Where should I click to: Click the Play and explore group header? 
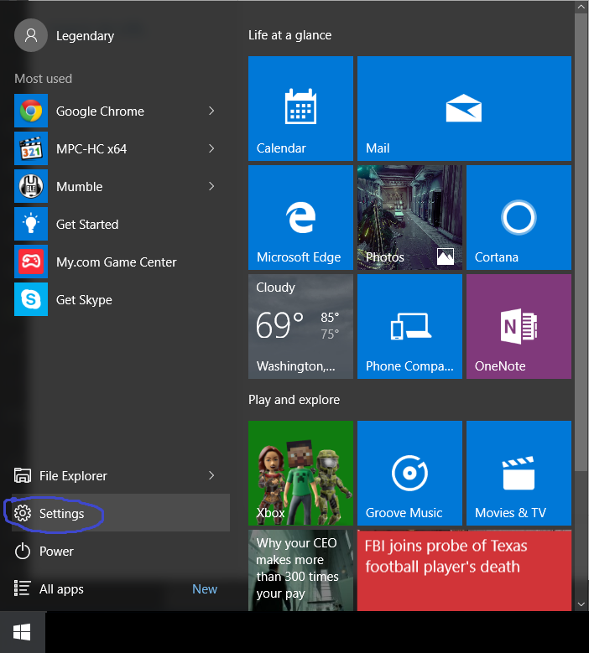click(x=294, y=400)
